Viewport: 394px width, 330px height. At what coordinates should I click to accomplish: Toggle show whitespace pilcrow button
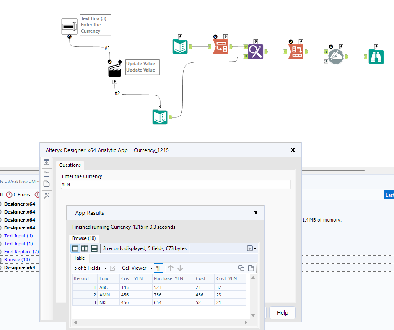(158, 268)
